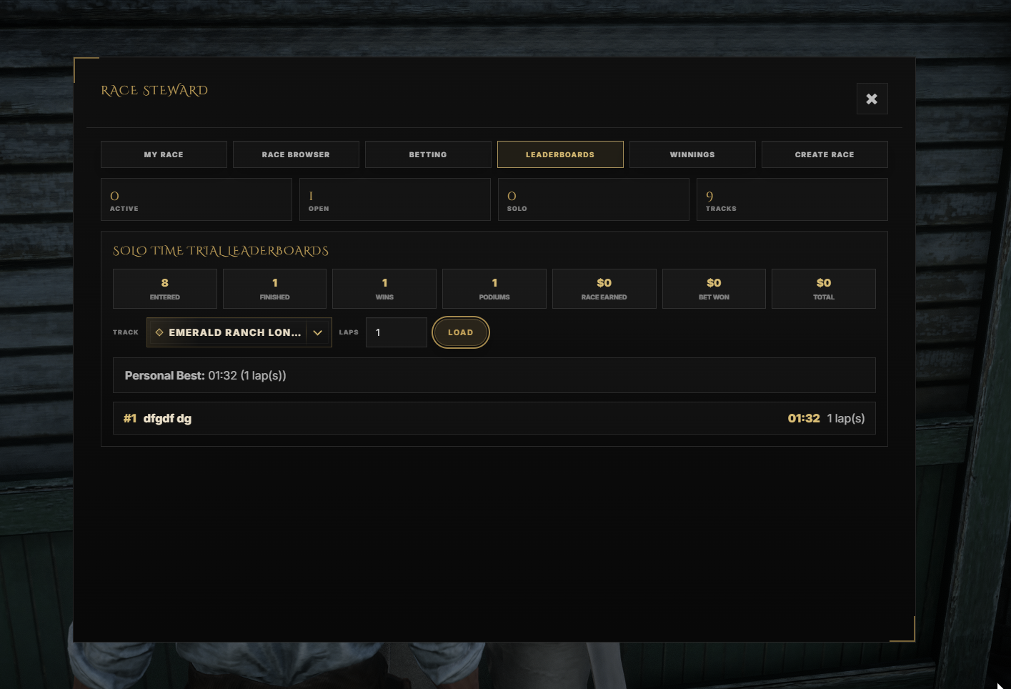Click the Open races stat card
The width and height of the screenshot is (1011, 689).
(x=395, y=199)
